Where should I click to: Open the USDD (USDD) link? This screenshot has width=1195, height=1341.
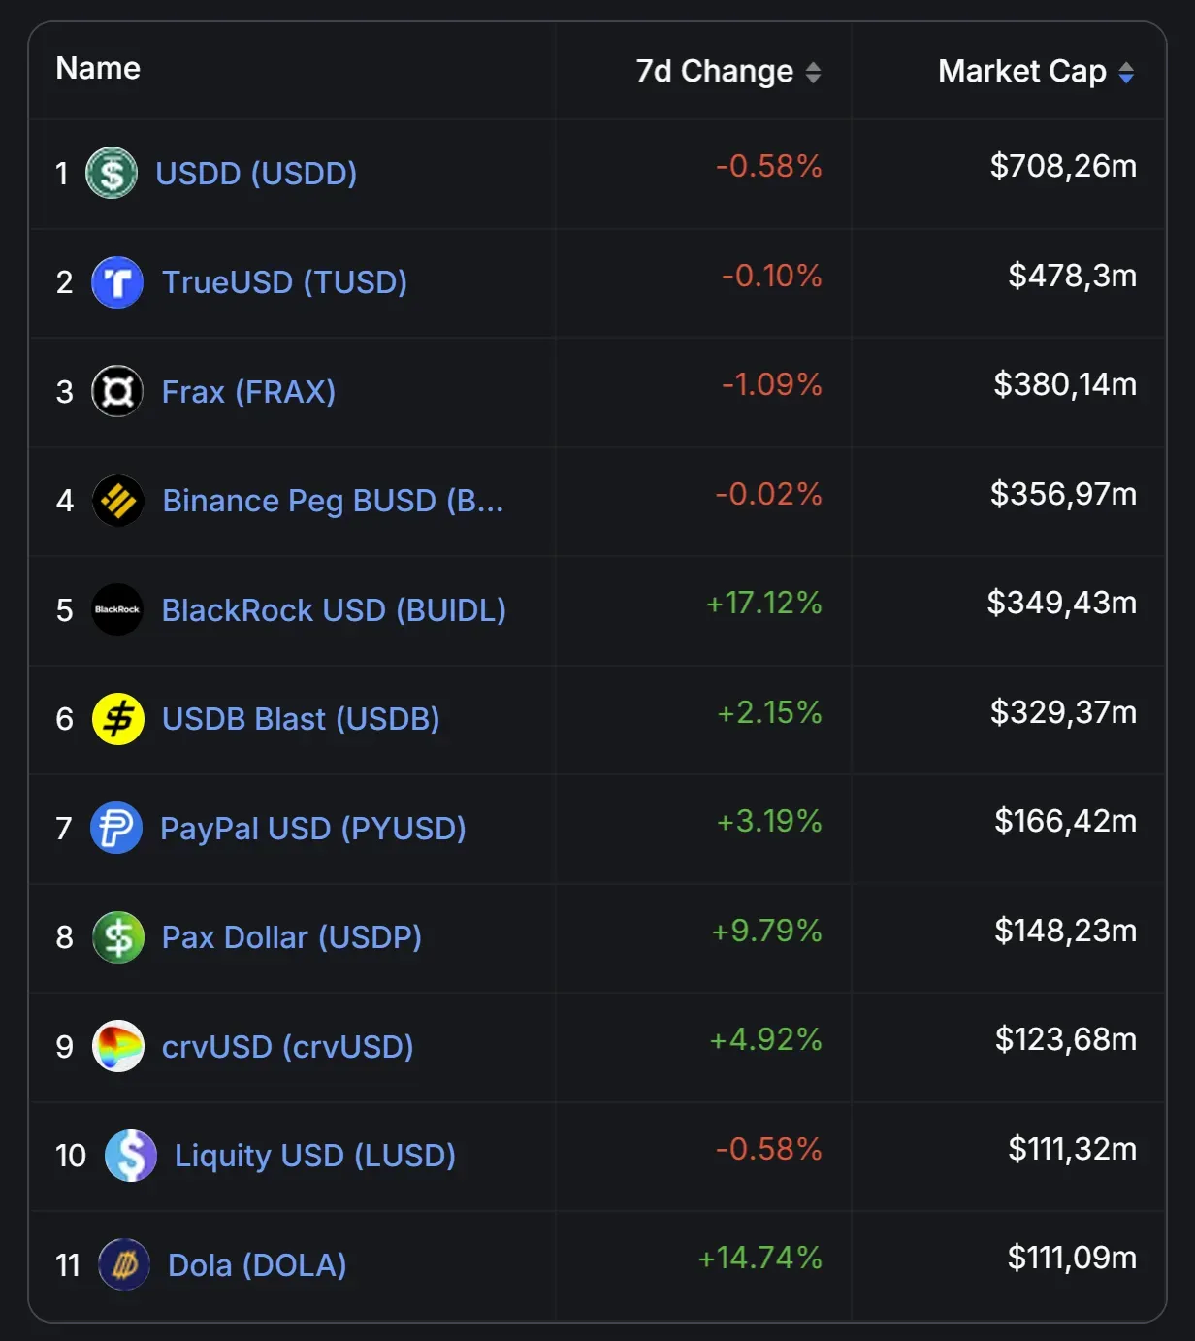tap(256, 174)
